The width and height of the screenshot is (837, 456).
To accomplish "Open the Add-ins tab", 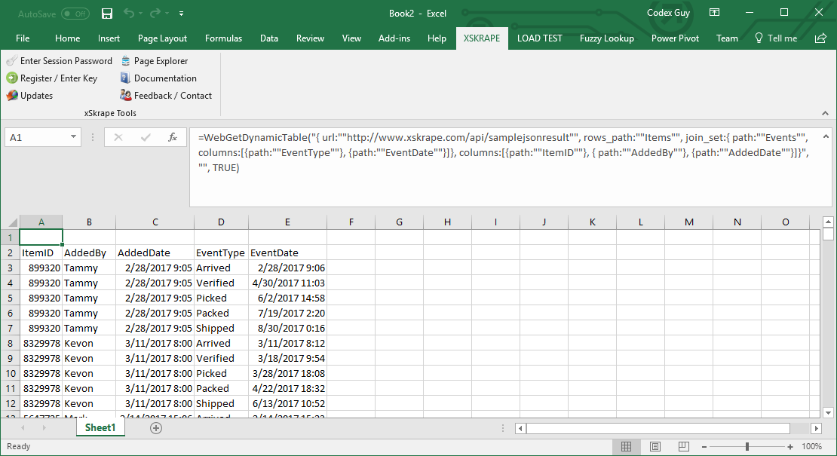I will [394, 38].
